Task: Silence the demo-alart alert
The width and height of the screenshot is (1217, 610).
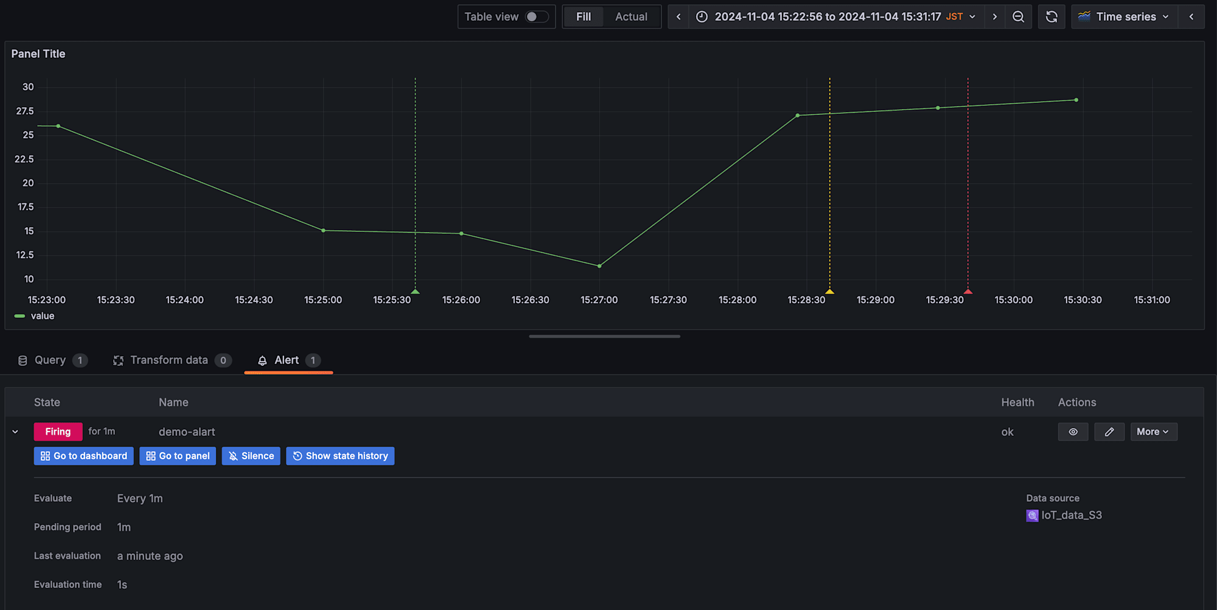Action: click(251, 456)
